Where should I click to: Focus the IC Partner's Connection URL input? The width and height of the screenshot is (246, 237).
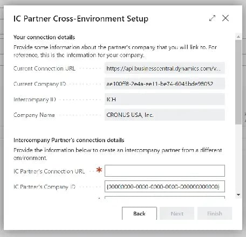point(165,171)
